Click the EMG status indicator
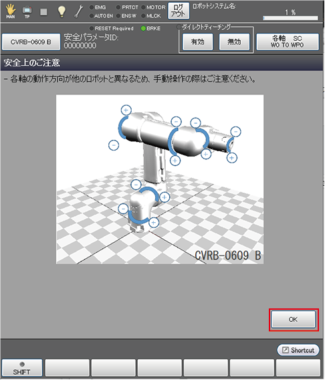This screenshot has height=380, width=325. coord(98,7)
